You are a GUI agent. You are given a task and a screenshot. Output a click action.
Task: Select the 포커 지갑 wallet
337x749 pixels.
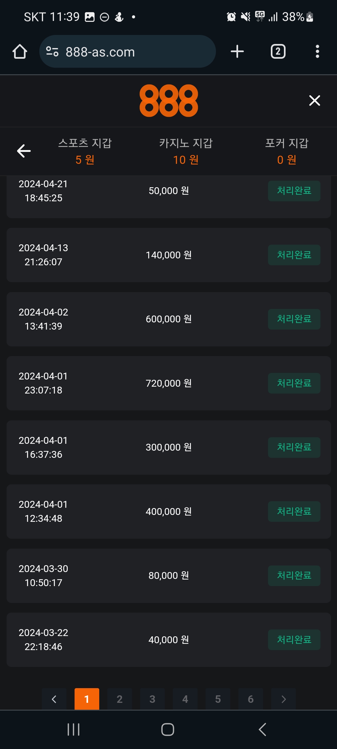[x=287, y=151]
